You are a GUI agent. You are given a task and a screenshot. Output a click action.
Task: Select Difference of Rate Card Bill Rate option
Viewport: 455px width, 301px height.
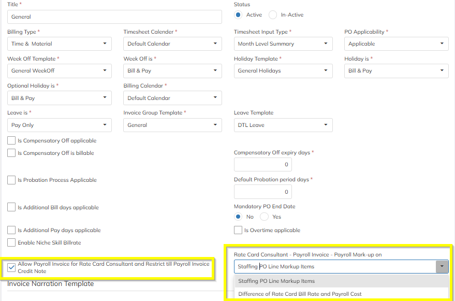tap(300, 294)
